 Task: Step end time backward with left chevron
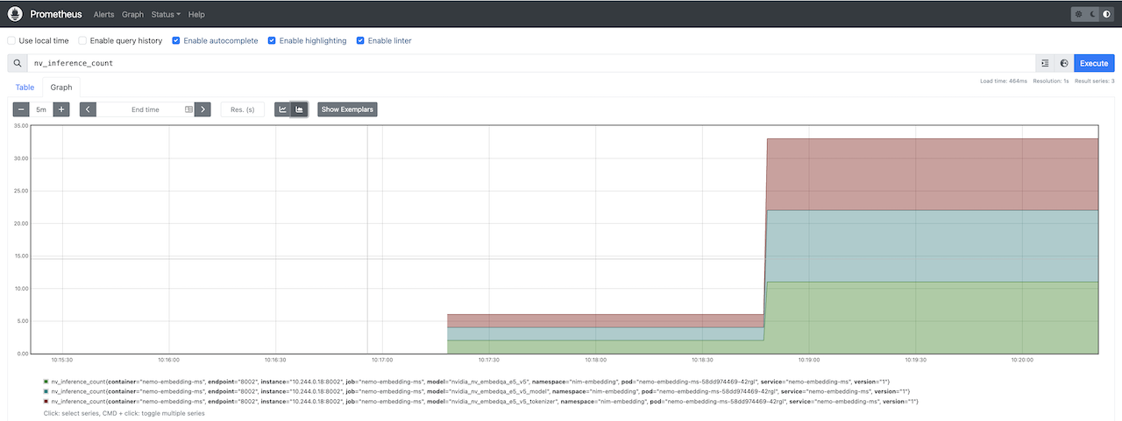tap(88, 109)
